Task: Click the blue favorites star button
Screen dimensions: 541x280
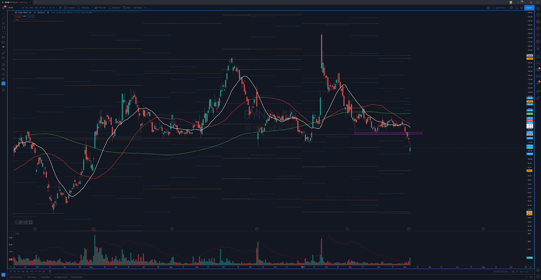Action: pyautogui.click(x=3, y=275)
